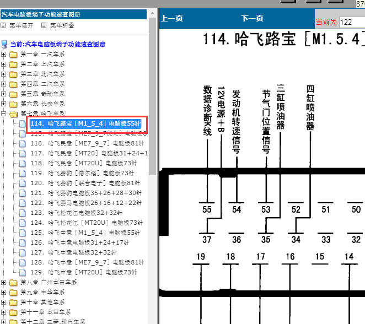Open 121. 哈飞赛豹电脑板35+26+28+30针
Image resolution: width=365 pixels, height=324 pixels.
click(86, 193)
